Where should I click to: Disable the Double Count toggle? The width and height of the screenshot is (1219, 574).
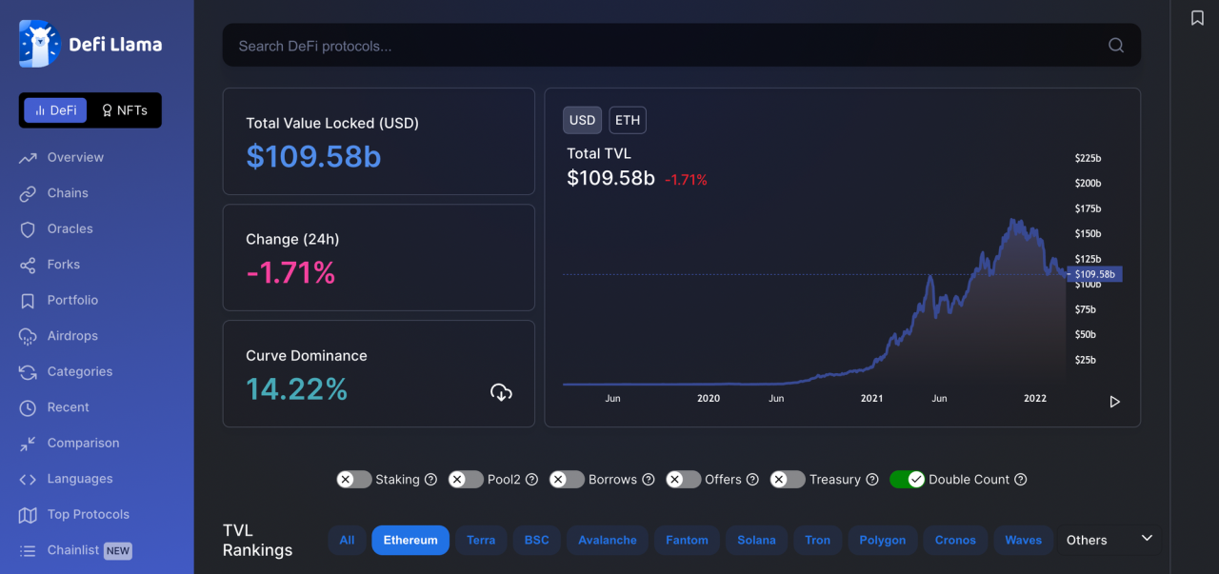(907, 480)
